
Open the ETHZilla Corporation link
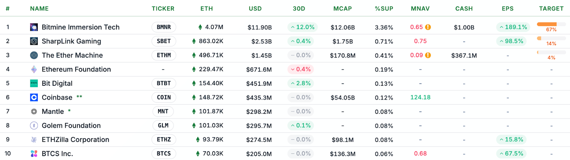(75, 140)
